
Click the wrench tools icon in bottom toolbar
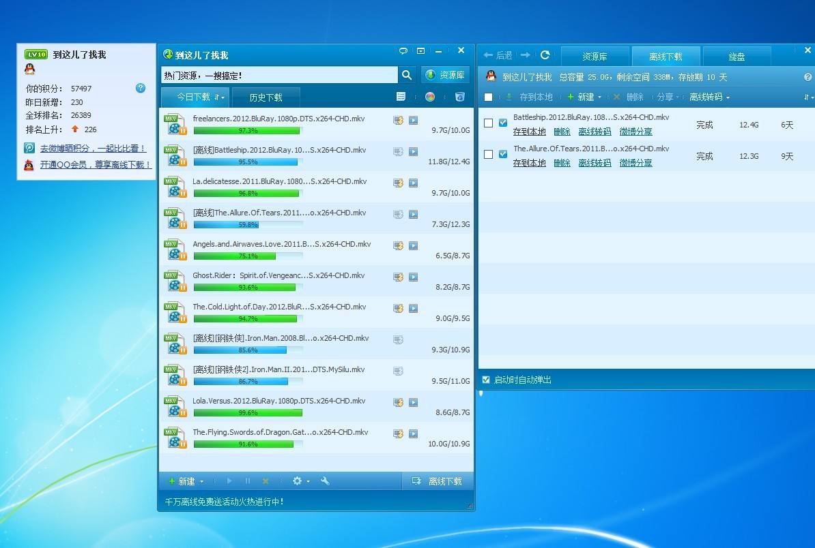325,481
